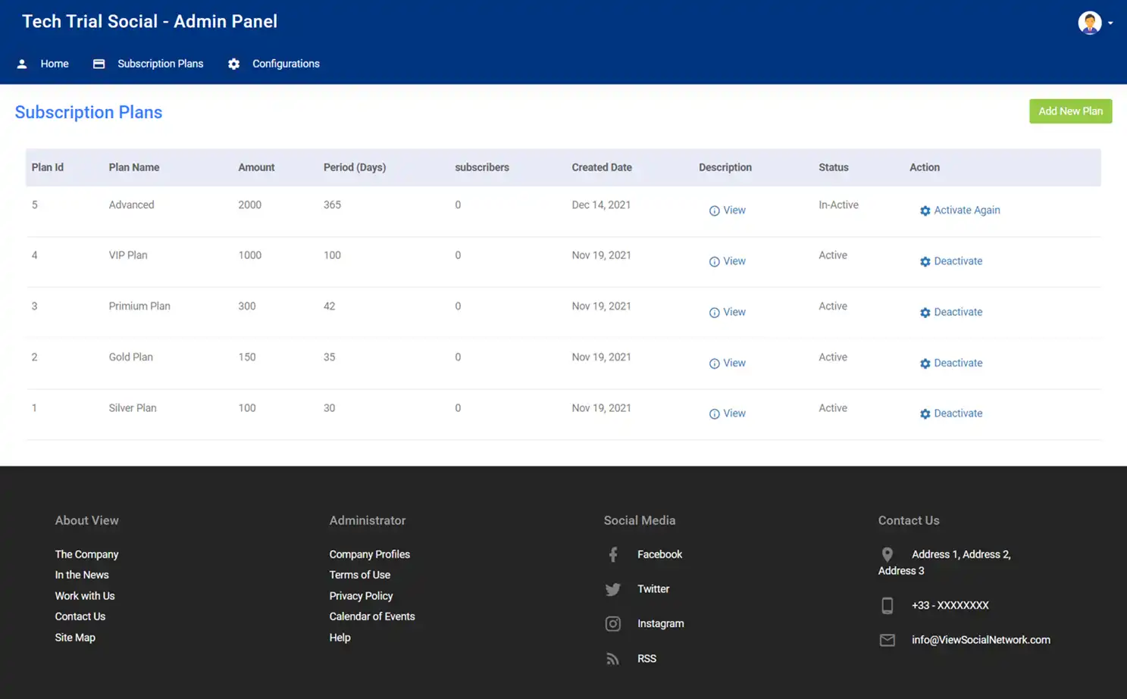View the Terms of Use page

pos(359,575)
